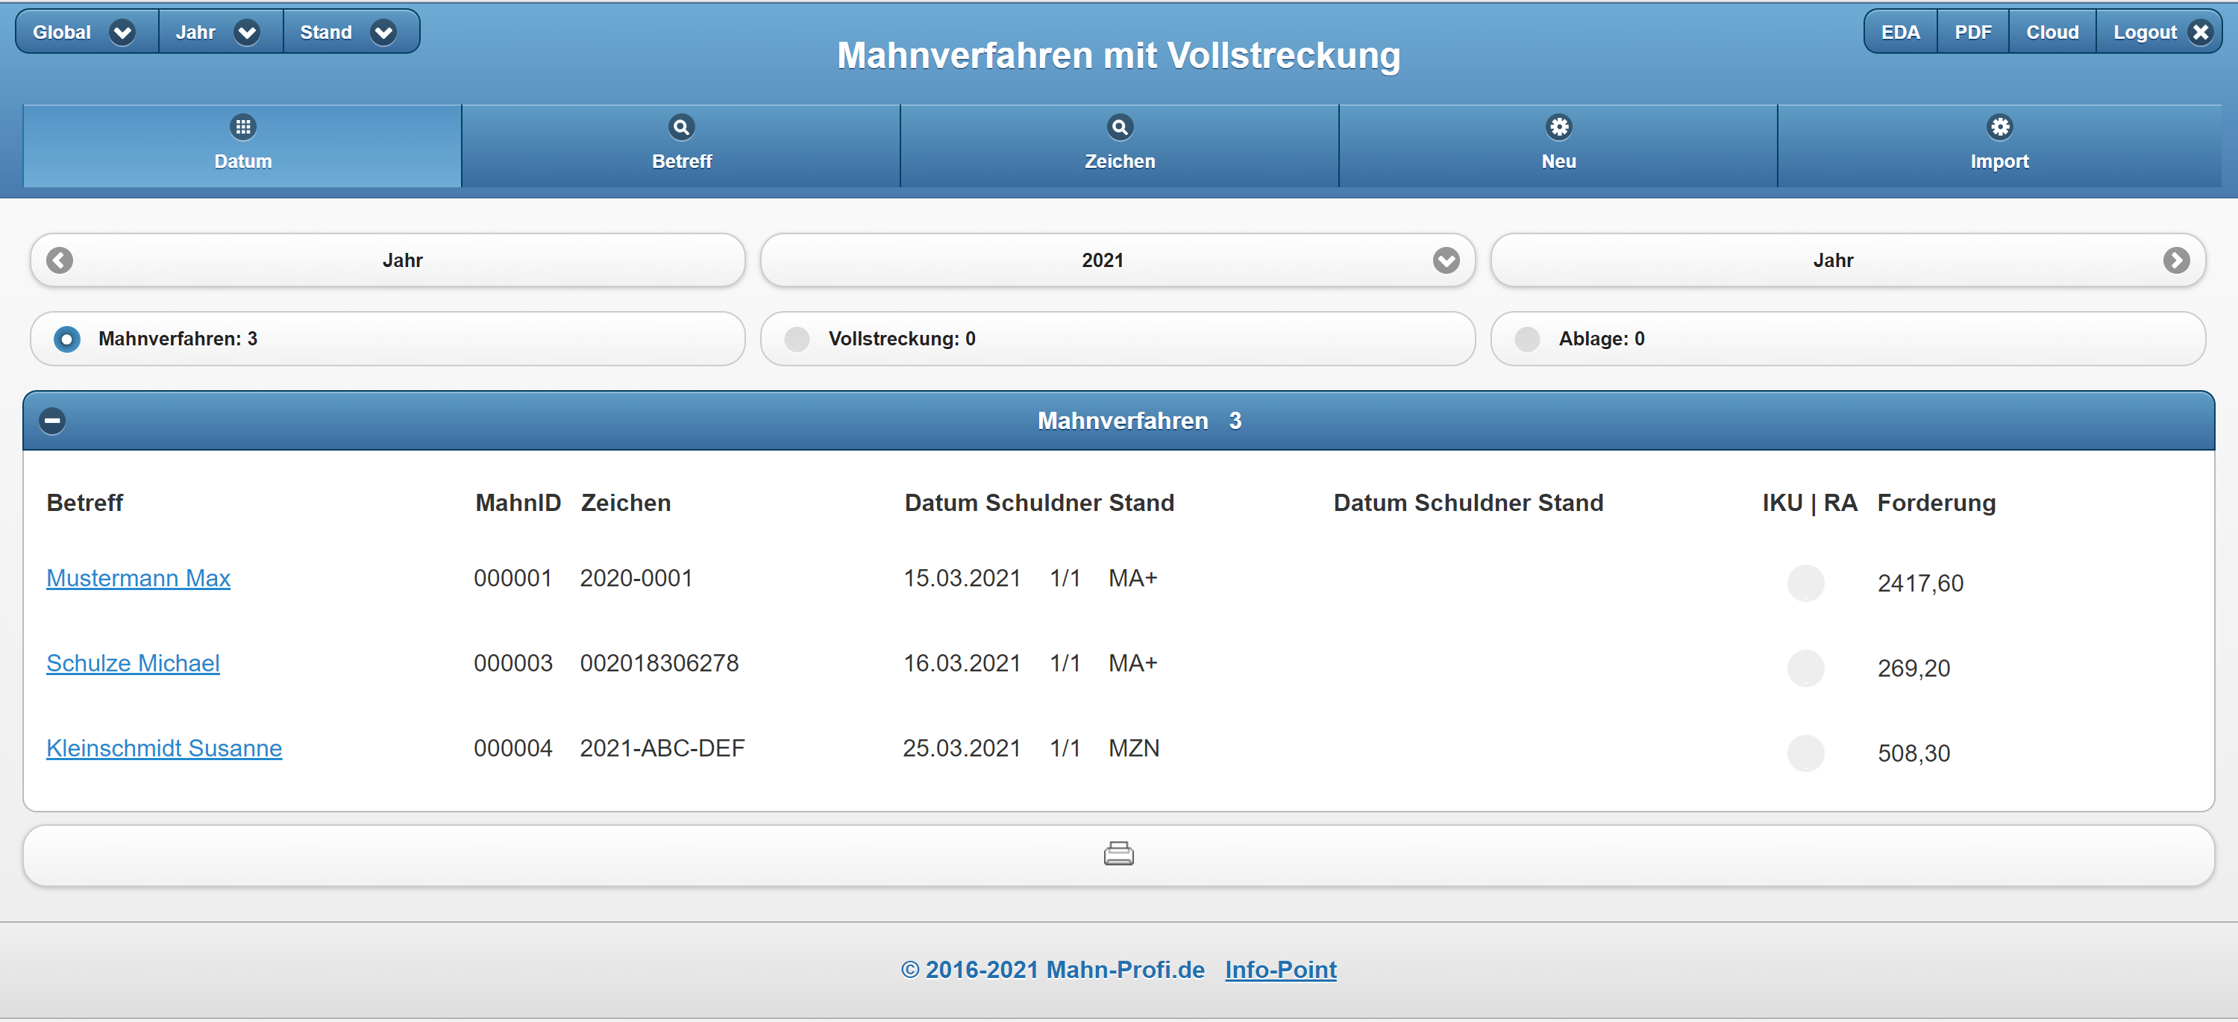Click the copyright 2016-2021 Mahn-Profi.de text
The height and width of the screenshot is (1022, 2238).
pos(1052,970)
